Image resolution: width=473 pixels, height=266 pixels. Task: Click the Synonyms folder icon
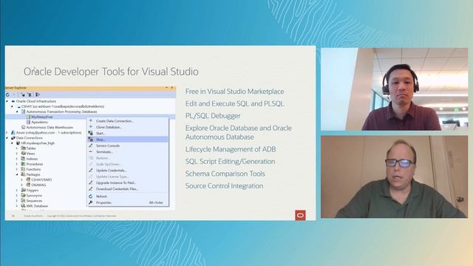point(23,195)
